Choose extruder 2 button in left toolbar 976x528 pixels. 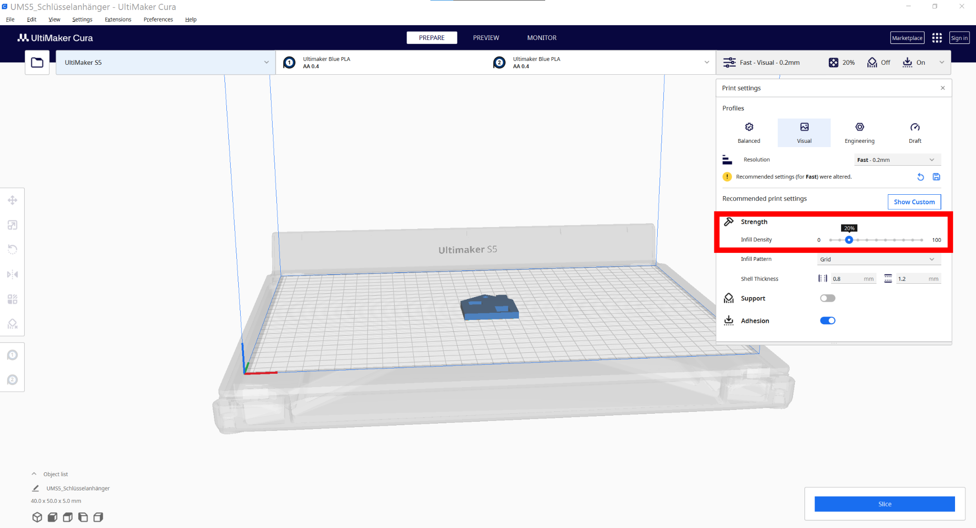pos(12,380)
